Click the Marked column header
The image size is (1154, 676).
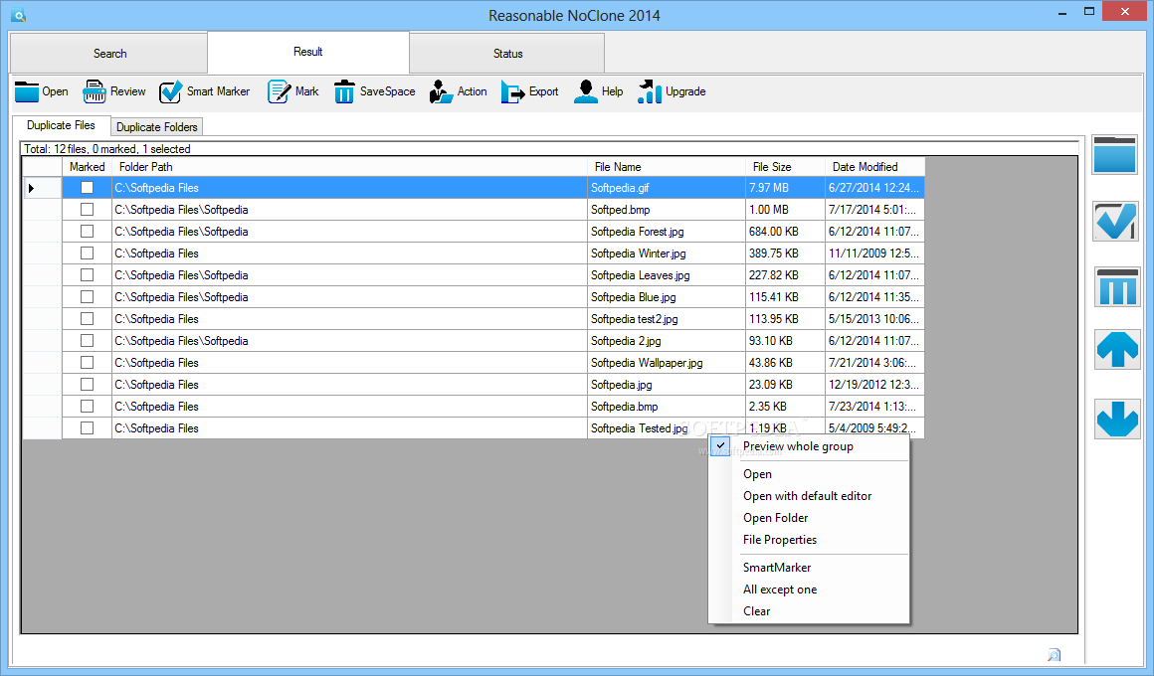(x=87, y=167)
